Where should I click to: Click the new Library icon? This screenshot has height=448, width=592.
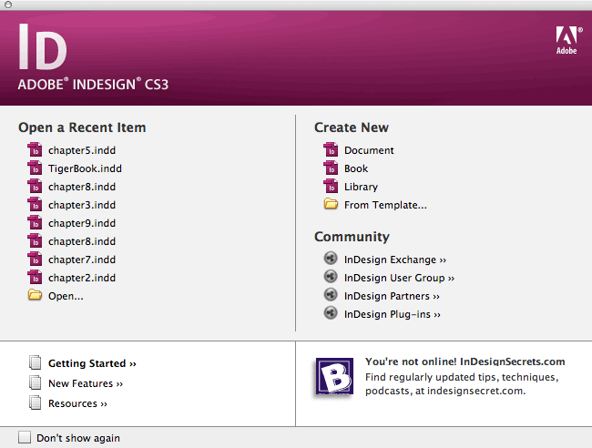[331, 186]
